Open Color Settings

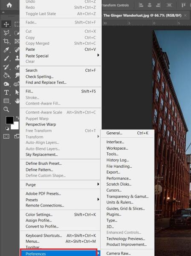coord(61,215)
